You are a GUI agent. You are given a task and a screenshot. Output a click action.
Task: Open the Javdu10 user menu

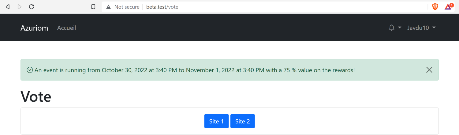pyautogui.click(x=421, y=28)
